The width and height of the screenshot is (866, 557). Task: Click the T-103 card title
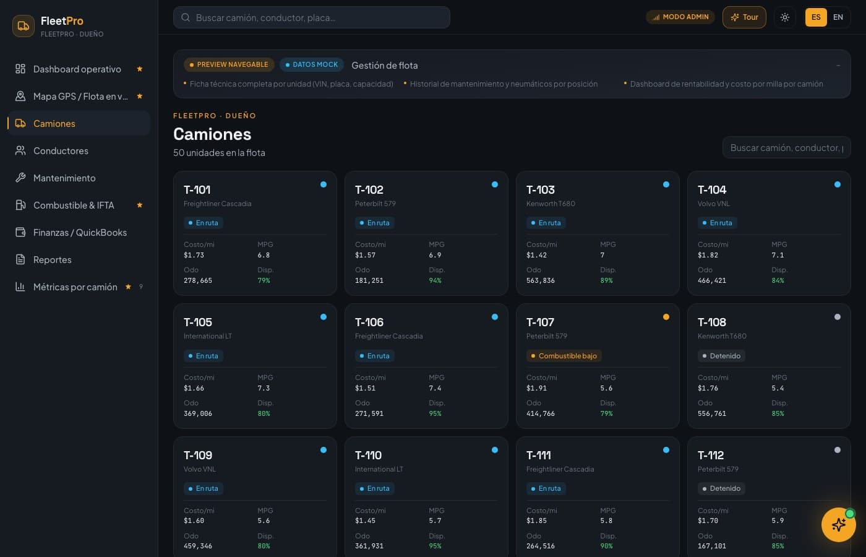(541, 189)
